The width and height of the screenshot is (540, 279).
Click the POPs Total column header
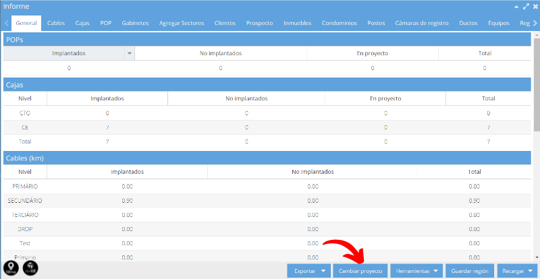click(485, 53)
